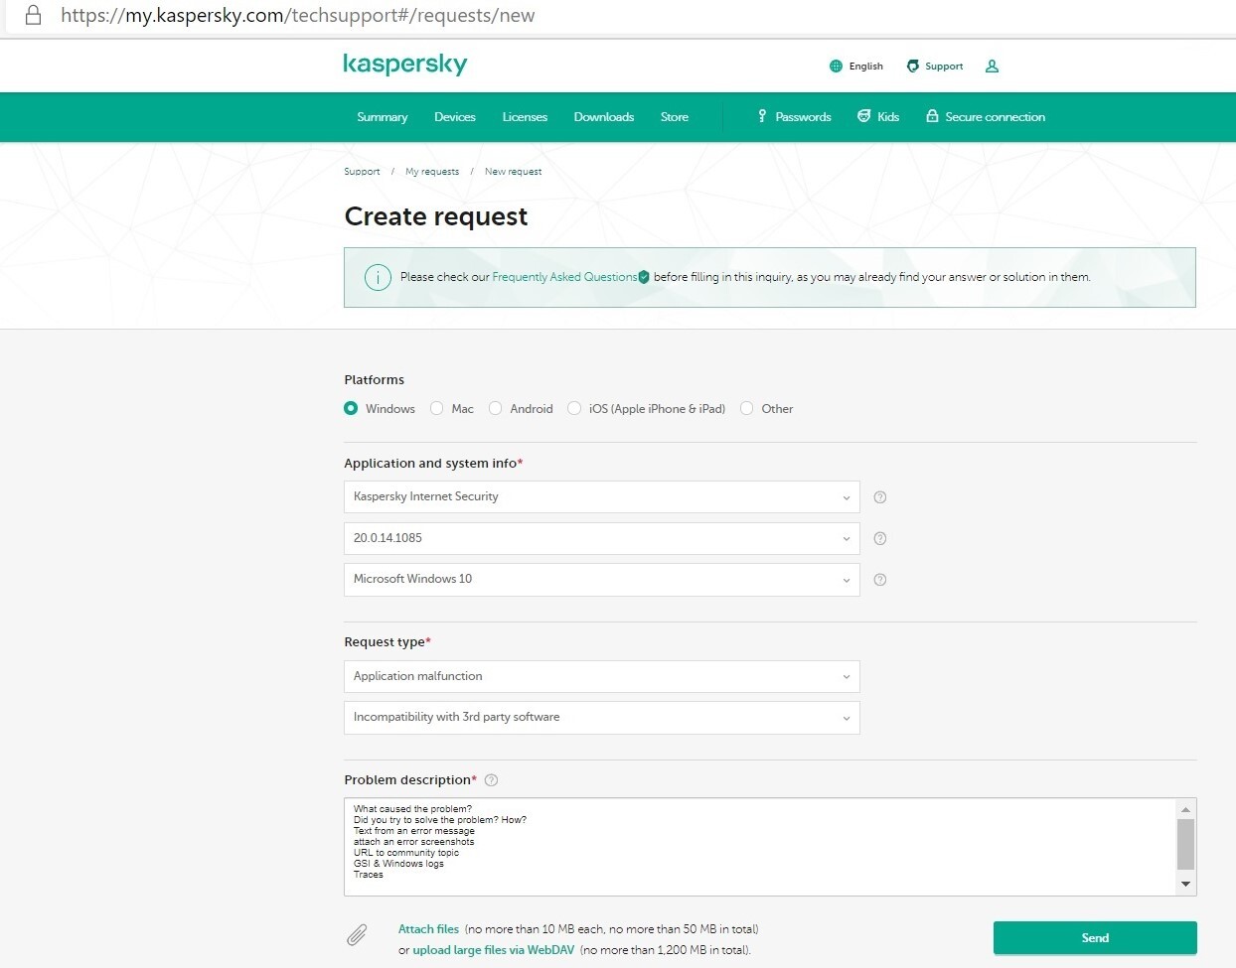Open the Summary tab
1236x968 pixels.
click(383, 117)
